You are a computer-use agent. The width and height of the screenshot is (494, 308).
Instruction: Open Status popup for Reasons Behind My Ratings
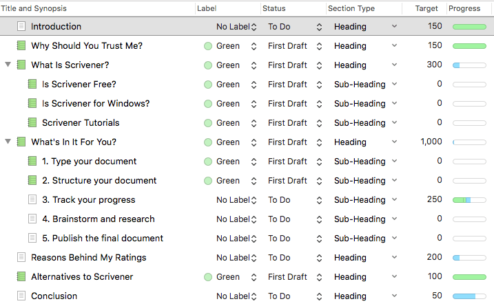pyautogui.click(x=319, y=258)
